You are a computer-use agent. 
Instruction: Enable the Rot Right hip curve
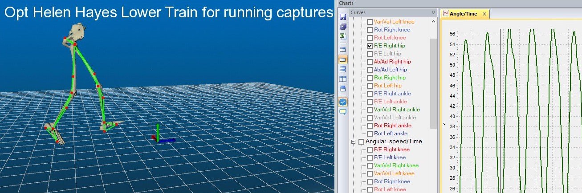(x=370, y=78)
